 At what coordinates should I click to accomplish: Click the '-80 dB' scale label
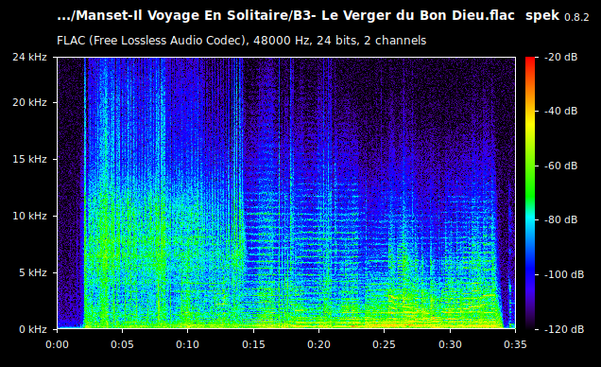[x=560, y=219]
